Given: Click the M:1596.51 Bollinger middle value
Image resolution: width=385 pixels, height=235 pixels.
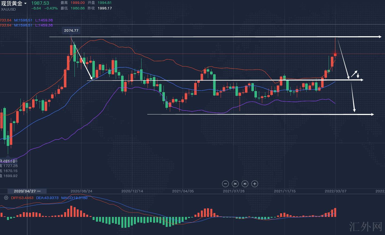Looking at the screenshot, I should tap(23, 20).
